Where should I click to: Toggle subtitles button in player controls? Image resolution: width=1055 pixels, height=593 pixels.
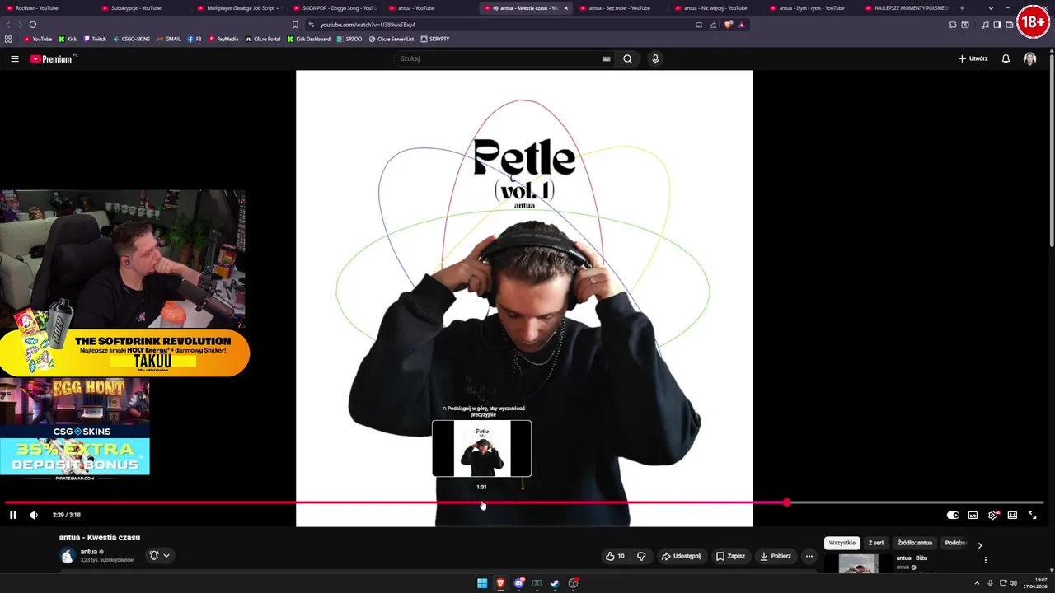click(x=973, y=515)
